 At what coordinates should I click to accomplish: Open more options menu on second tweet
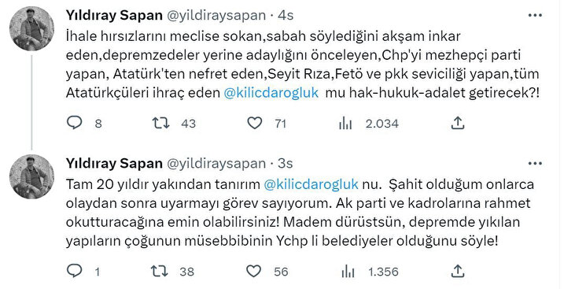tap(535, 163)
